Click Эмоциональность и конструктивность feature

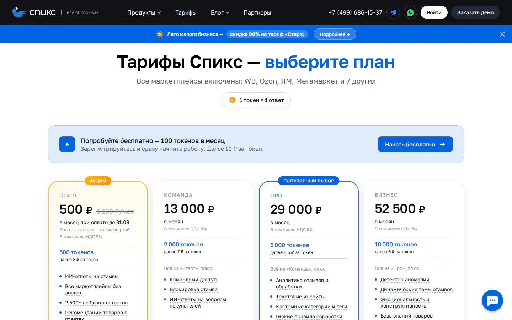(x=405, y=303)
